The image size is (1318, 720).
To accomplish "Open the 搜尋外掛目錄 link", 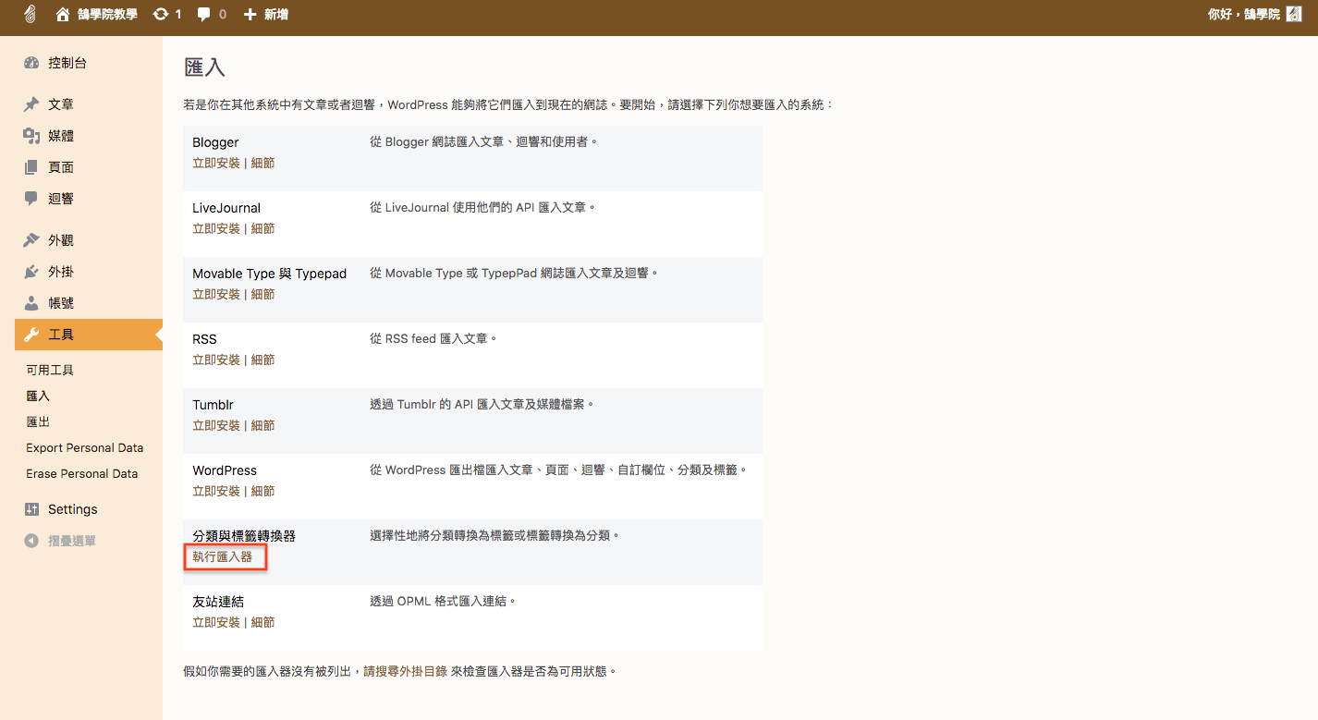I will 406,671.
